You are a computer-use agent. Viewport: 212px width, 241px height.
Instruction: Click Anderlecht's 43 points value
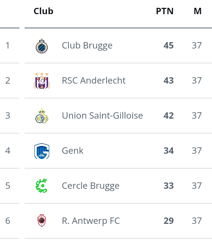168,81
